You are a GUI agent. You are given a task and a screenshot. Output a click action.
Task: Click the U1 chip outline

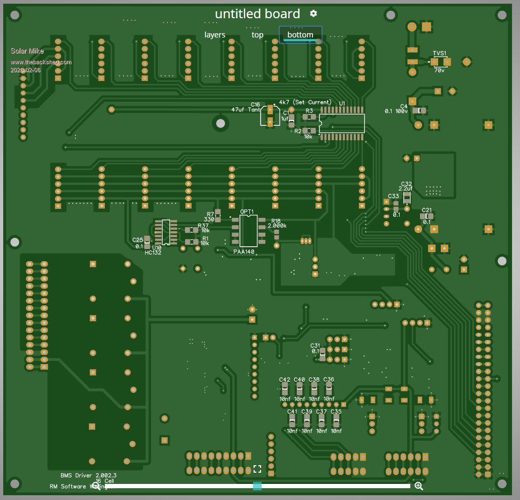(x=342, y=123)
